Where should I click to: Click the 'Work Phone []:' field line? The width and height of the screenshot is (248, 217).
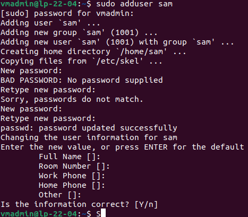pyautogui.click(x=72, y=176)
